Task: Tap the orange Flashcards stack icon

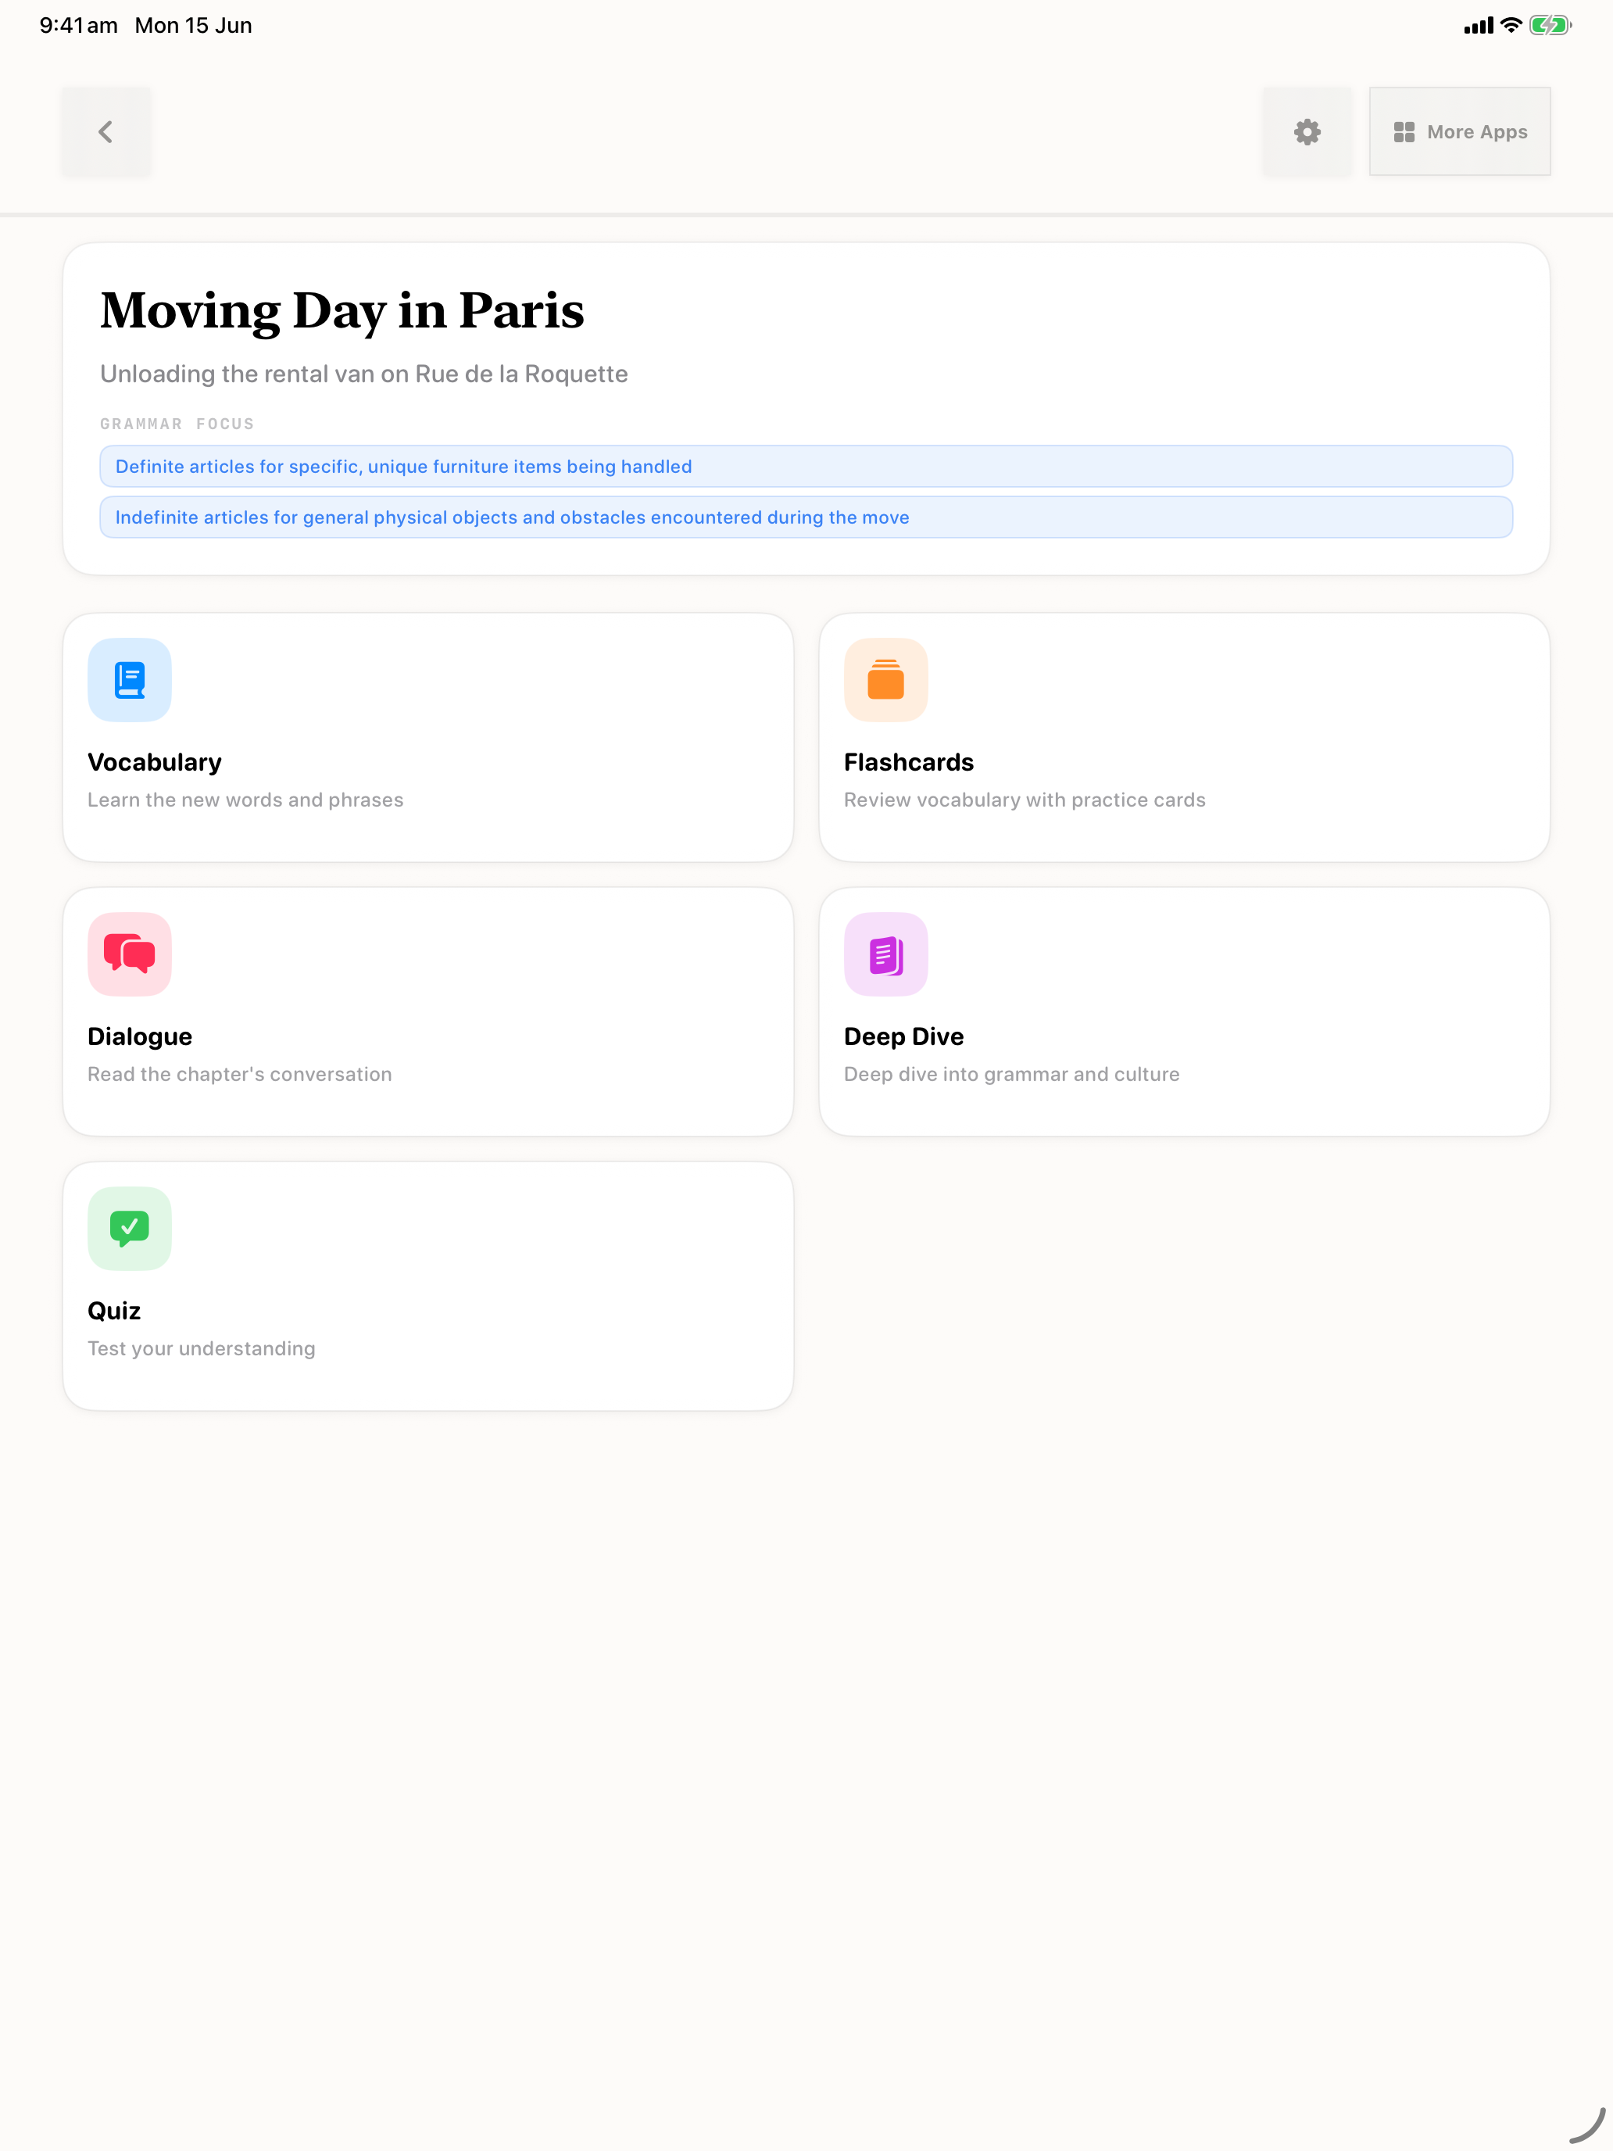Action: [x=885, y=680]
